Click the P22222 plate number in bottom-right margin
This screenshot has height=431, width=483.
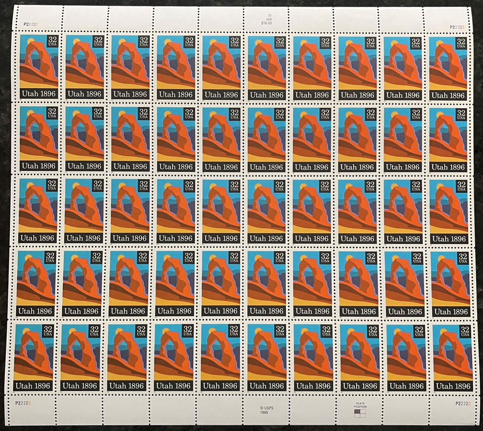(x=463, y=403)
